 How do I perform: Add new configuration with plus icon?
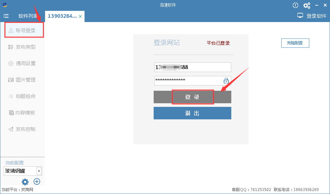point(37,182)
